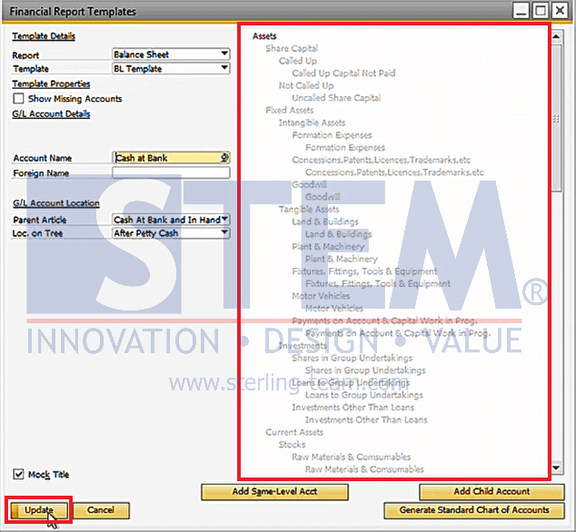Click the Account Name field picker icon
This screenshot has width=576, height=532.
(x=224, y=158)
